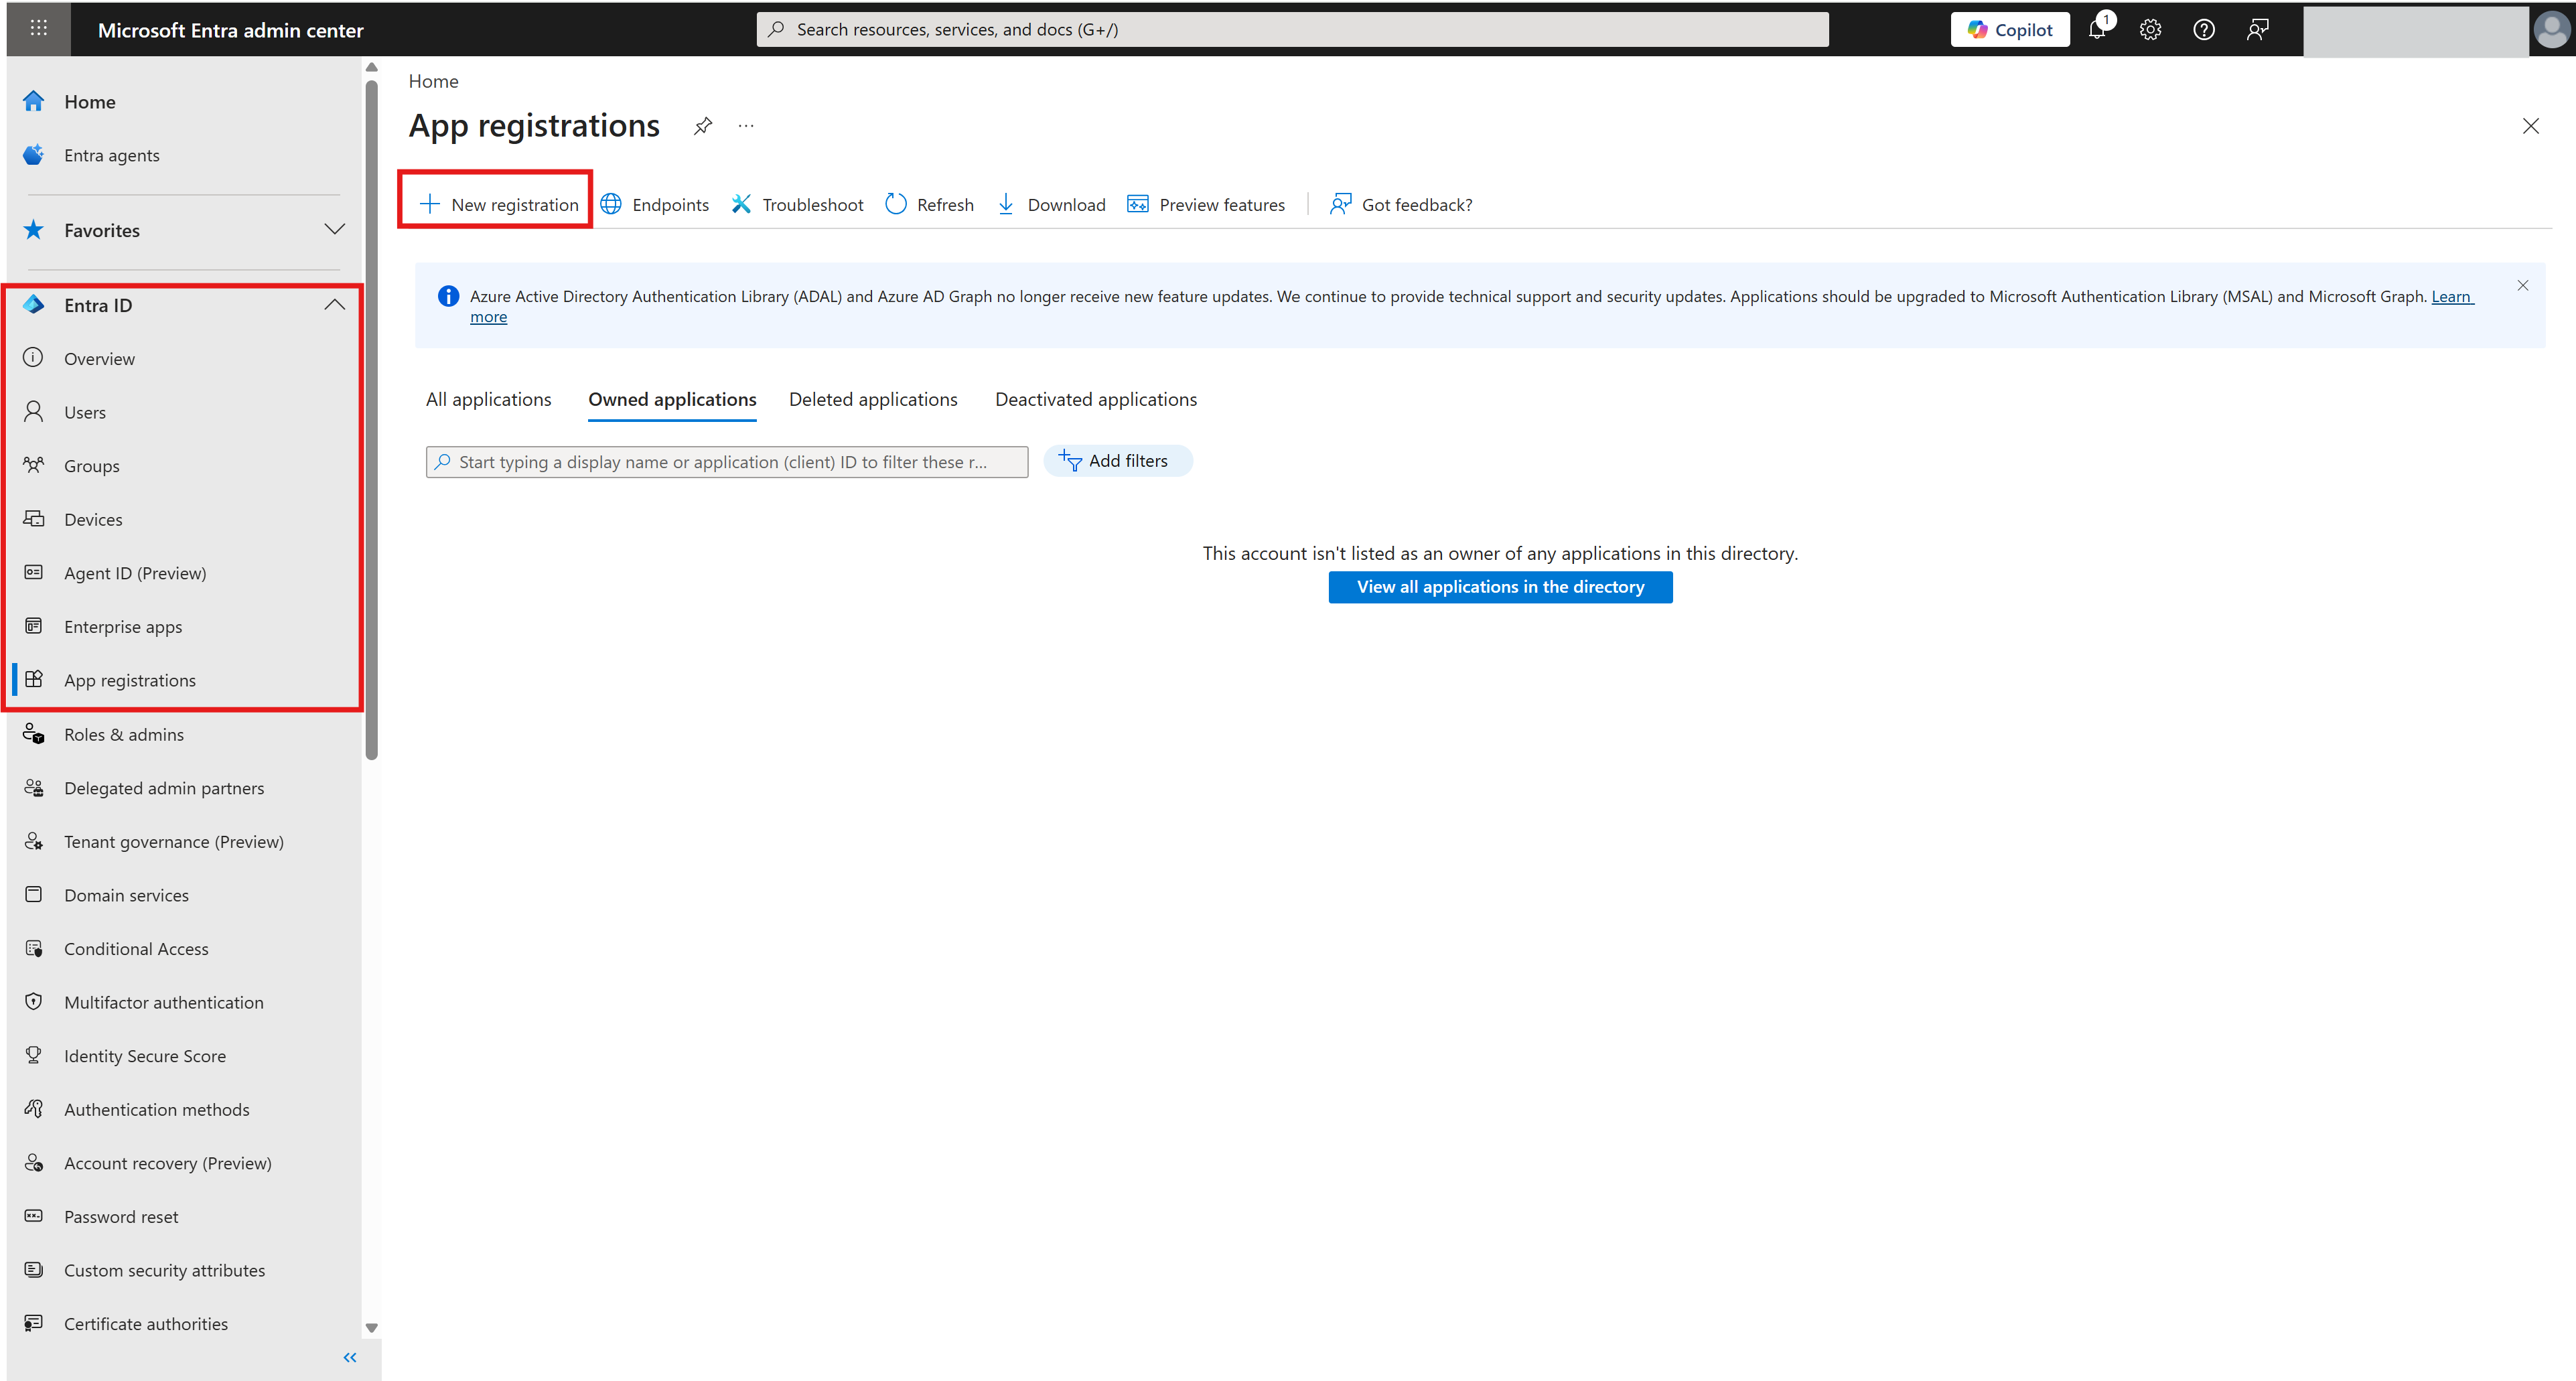Click Add filters

pyautogui.click(x=1118, y=461)
